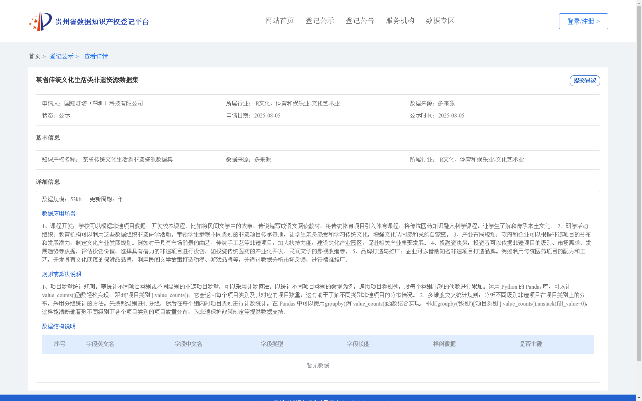Click the 申请日期 2025-08-05 value
The image size is (642, 401).
tap(267, 115)
